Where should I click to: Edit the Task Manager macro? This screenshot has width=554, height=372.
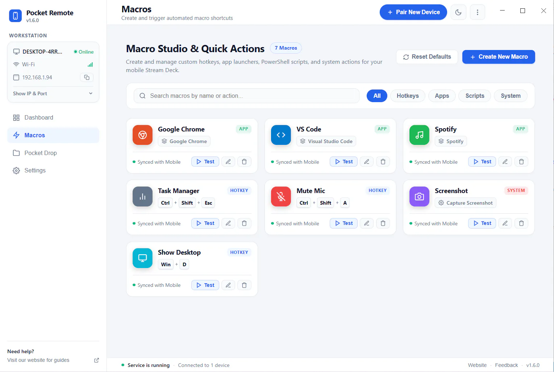[228, 223]
